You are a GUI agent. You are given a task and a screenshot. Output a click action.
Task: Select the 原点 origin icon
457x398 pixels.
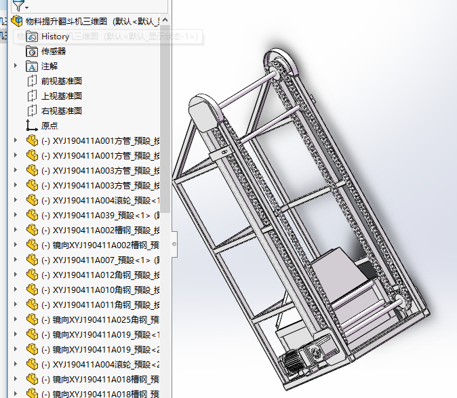31,125
